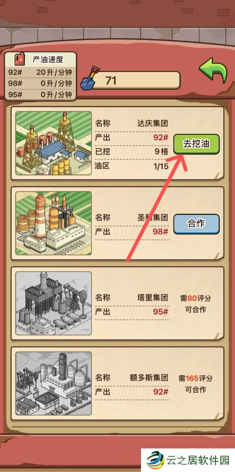Image resolution: width=235 pixels, height=472 pixels.
Task: Click the 去挖油 green button
Action: pyautogui.click(x=196, y=144)
